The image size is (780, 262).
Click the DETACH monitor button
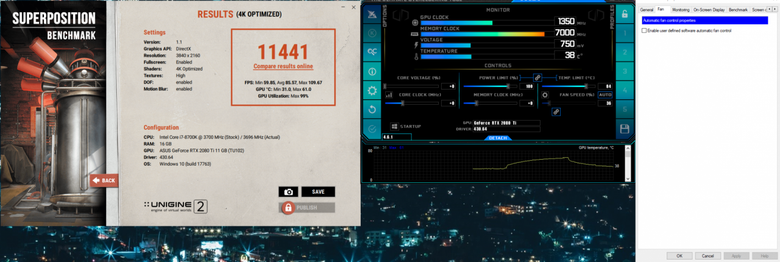pyautogui.click(x=497, y=138)
